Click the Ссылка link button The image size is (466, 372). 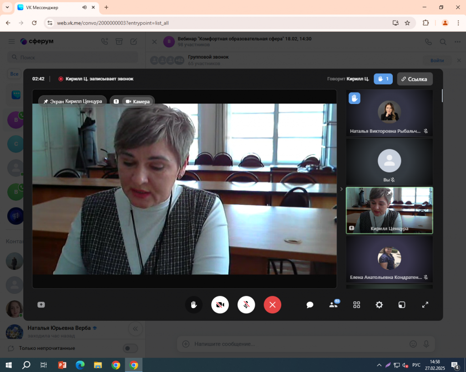(415, 79)
